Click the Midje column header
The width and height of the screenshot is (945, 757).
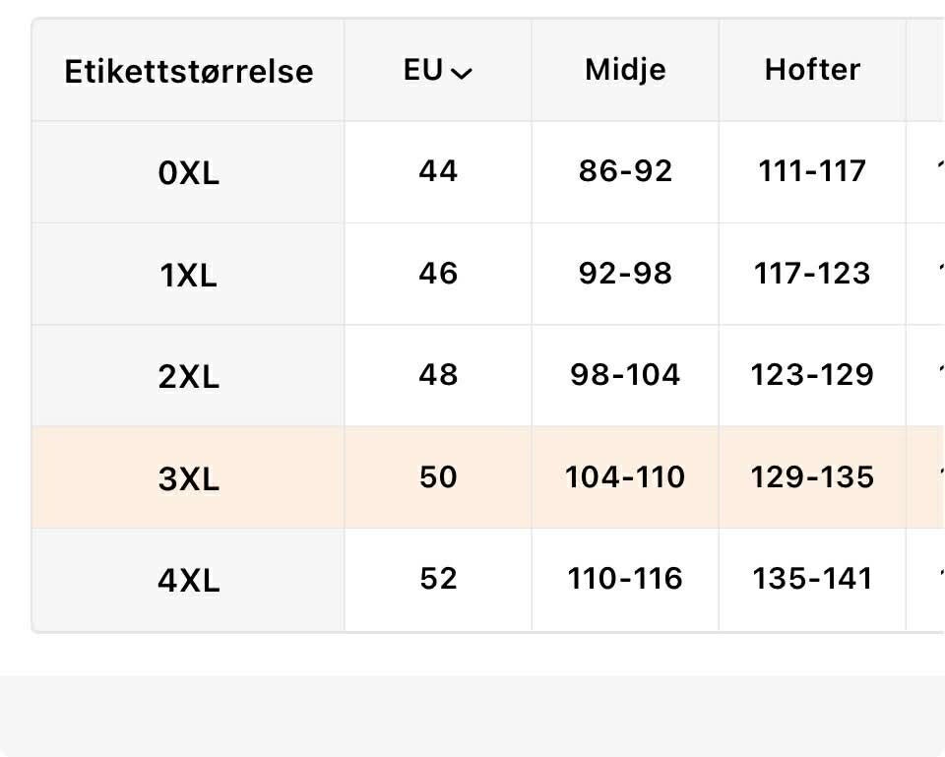coord(625,70)
